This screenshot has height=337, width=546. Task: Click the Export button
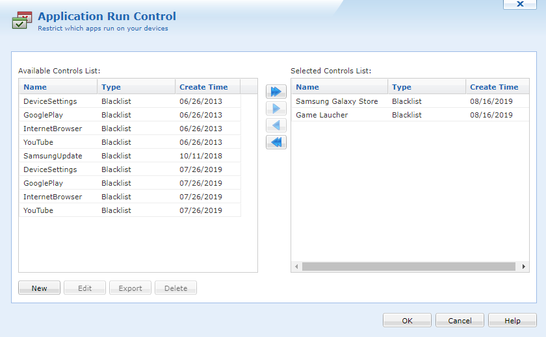(x=130, y=288)
